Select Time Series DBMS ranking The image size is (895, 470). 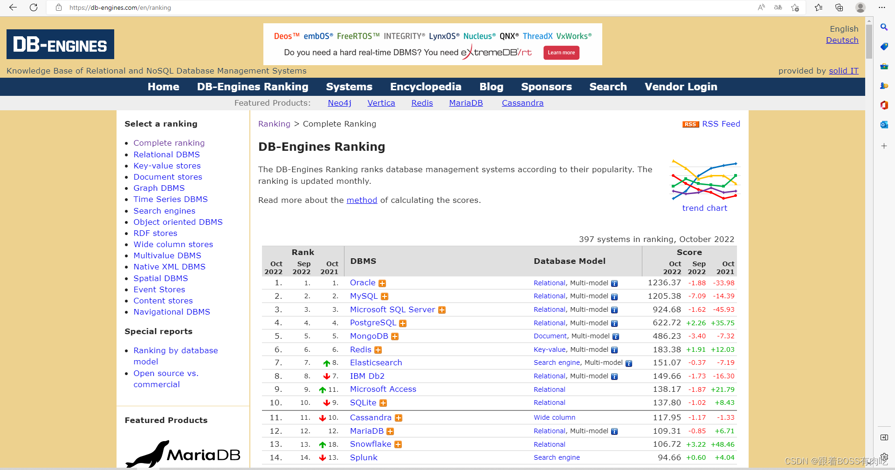point(171,199)
